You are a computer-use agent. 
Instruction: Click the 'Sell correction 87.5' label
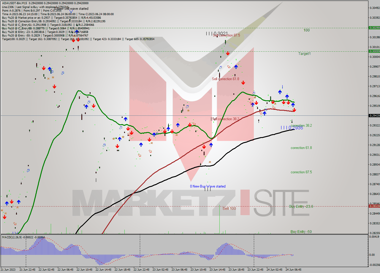point(226,35)
